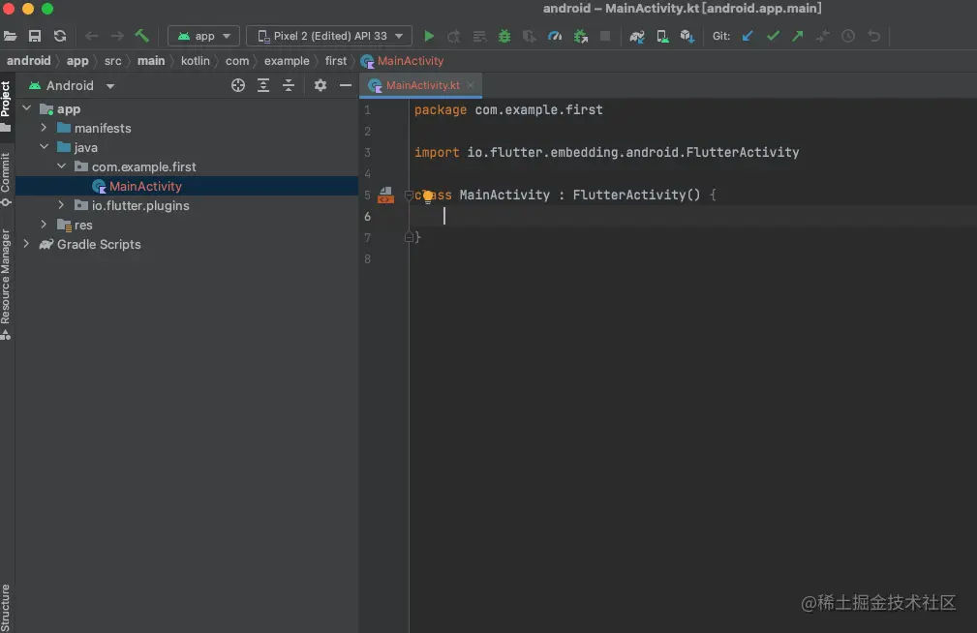Expand the io.flutter.plugins package
The width and height of the screenshot is (977, 633).
(x=61, y=205)
